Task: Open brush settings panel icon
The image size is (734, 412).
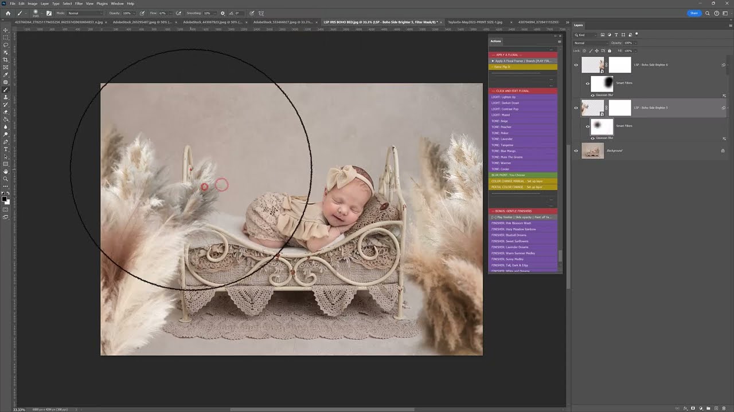Action: coord(49,13)
